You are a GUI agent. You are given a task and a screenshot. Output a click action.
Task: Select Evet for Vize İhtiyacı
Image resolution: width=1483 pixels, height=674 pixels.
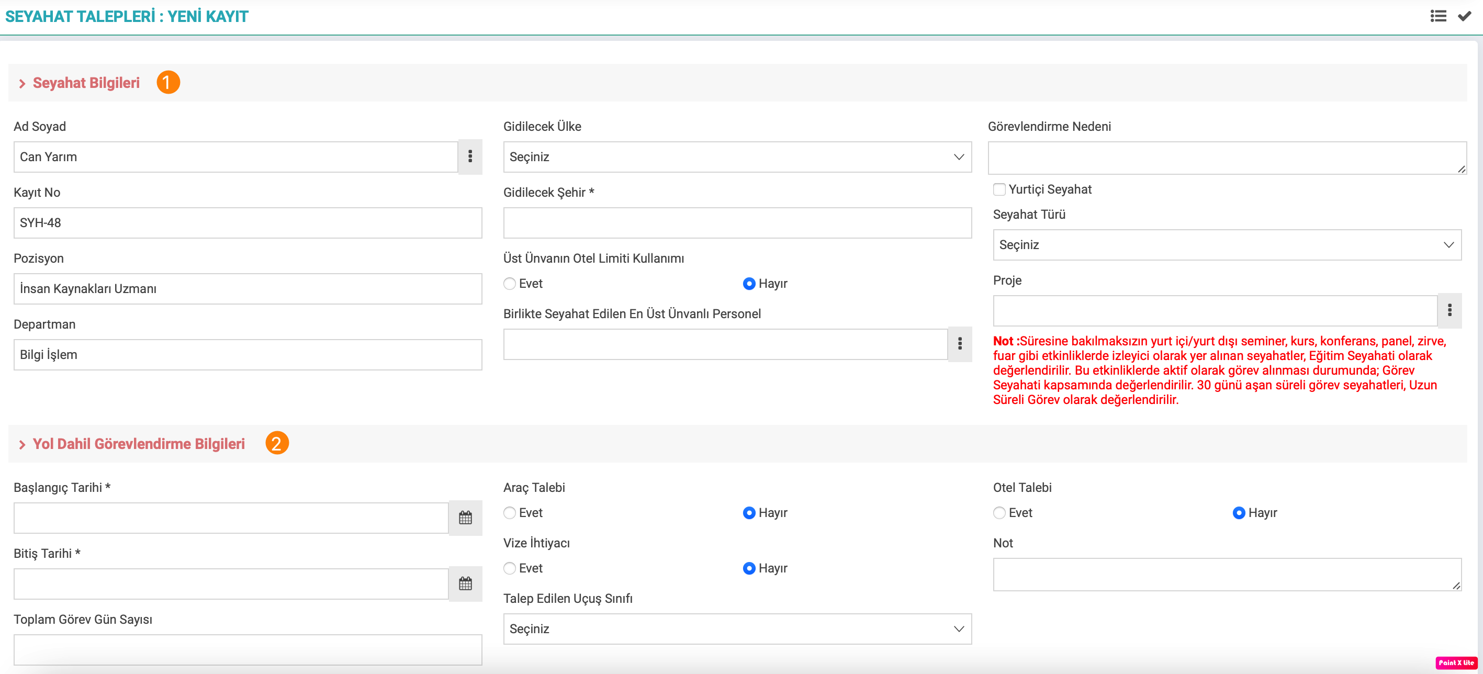[x=510, y=569]
